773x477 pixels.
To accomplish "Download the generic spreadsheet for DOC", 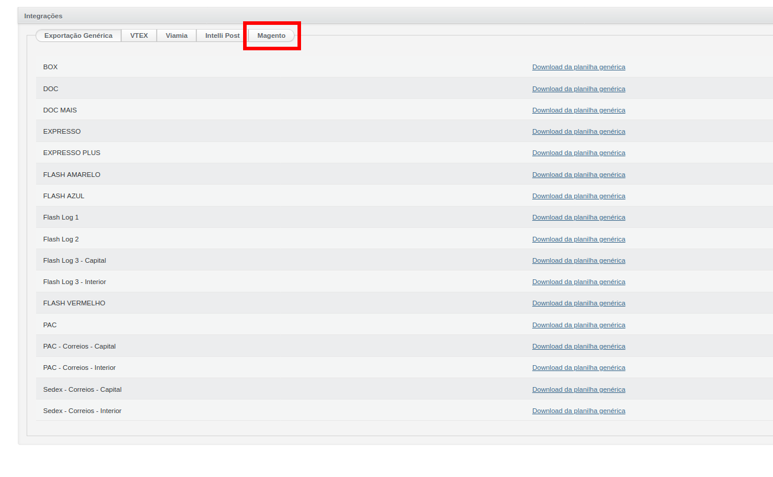I will click(x=578, y=89).
